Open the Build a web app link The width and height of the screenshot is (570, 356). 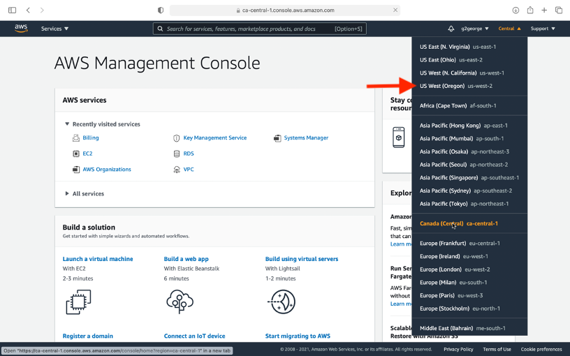point(186,259)
